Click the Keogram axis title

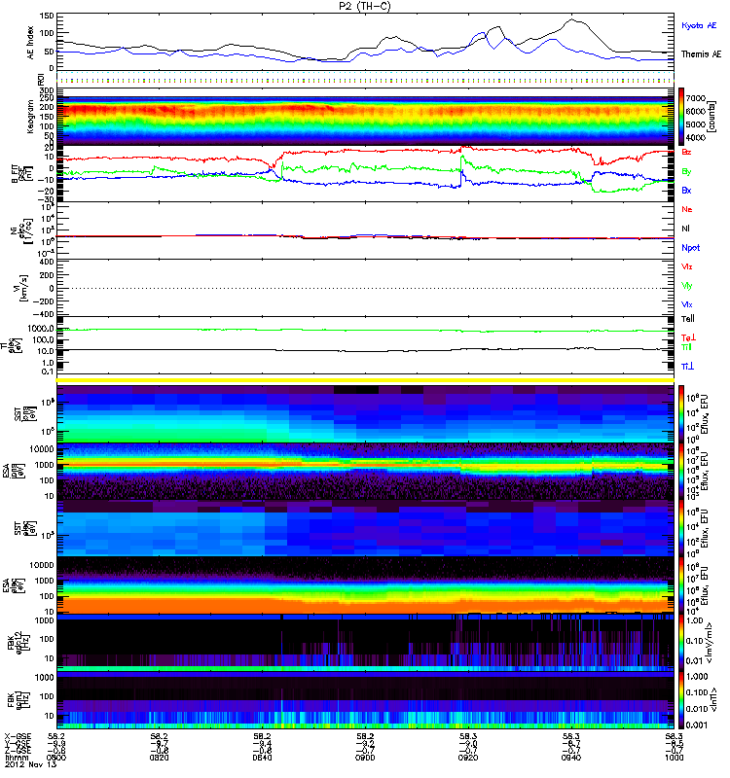(x=30, y=117)
